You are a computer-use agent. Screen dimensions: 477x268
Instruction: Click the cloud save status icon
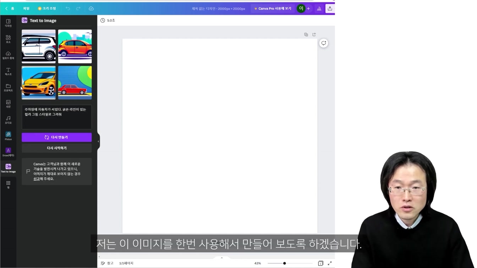click(91, 9)
